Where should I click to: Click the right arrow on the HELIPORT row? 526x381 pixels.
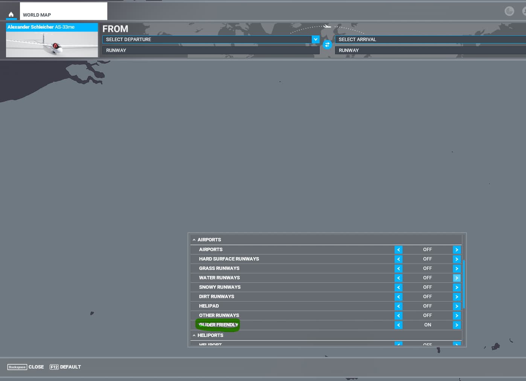tap(457, 344)
